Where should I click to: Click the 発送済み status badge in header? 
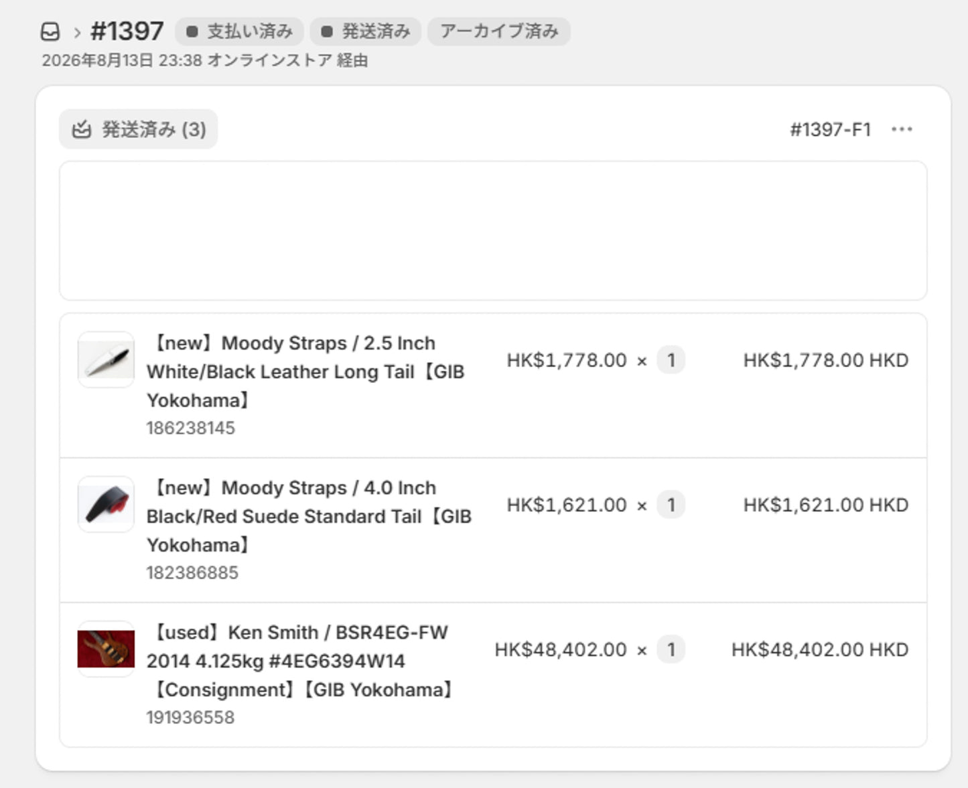pos(365,31)
